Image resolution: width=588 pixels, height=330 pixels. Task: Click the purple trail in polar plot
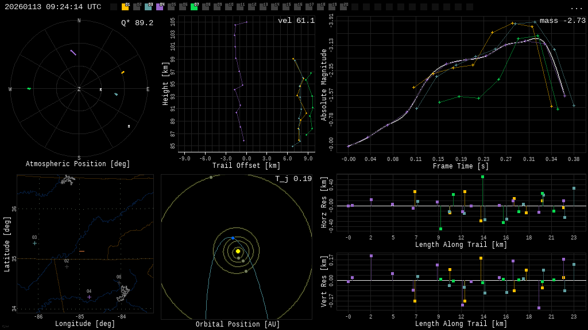pyautogui.click(x=73, y=53)
